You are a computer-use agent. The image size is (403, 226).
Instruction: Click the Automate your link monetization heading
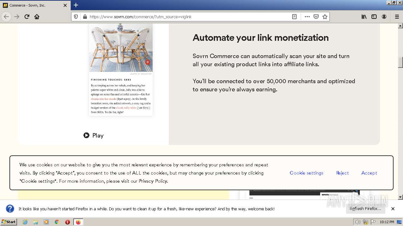pyautogui.click(x=261, y=38)
